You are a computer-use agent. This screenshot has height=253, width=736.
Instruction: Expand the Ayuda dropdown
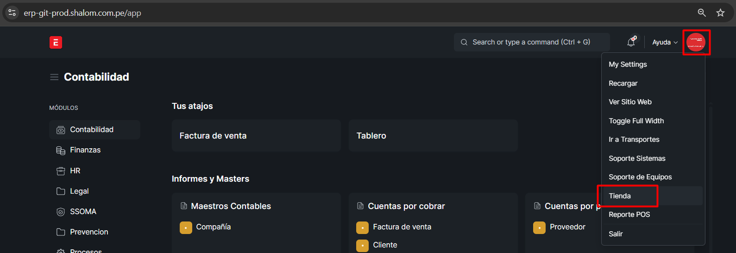[665, 42]
